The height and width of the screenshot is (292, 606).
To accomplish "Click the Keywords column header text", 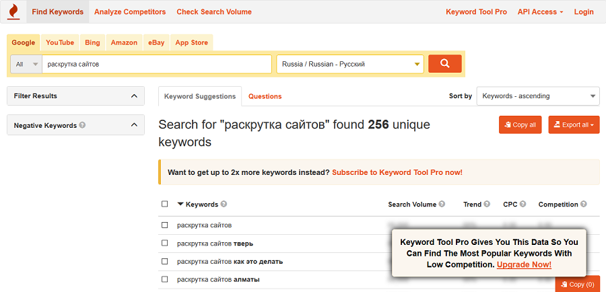I will tap(202, 205).
